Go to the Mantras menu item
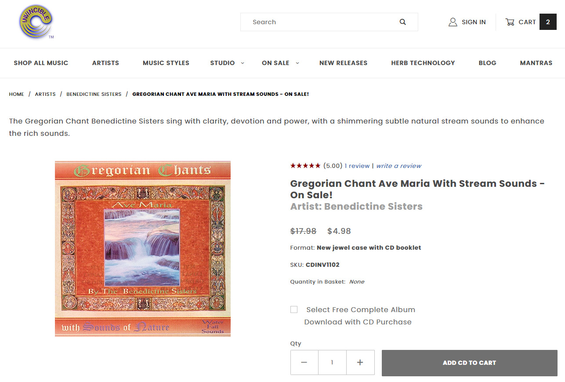Screen dimensions: 565x382 536,63
